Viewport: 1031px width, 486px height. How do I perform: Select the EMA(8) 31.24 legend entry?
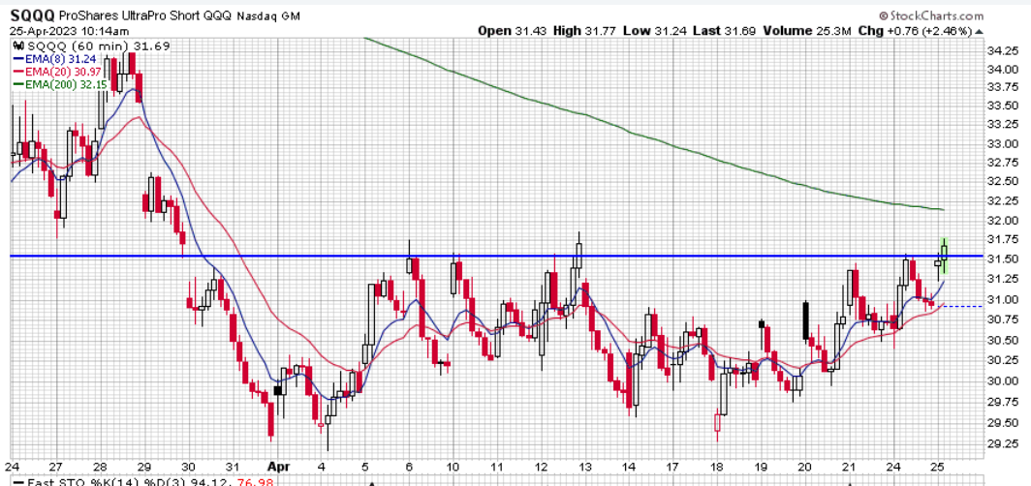tap(60, 58)
